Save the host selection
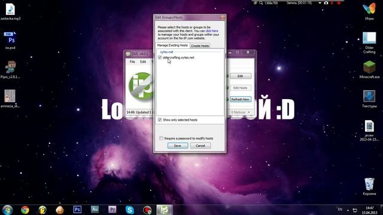383x215 pixels. (x=178, y=146)
